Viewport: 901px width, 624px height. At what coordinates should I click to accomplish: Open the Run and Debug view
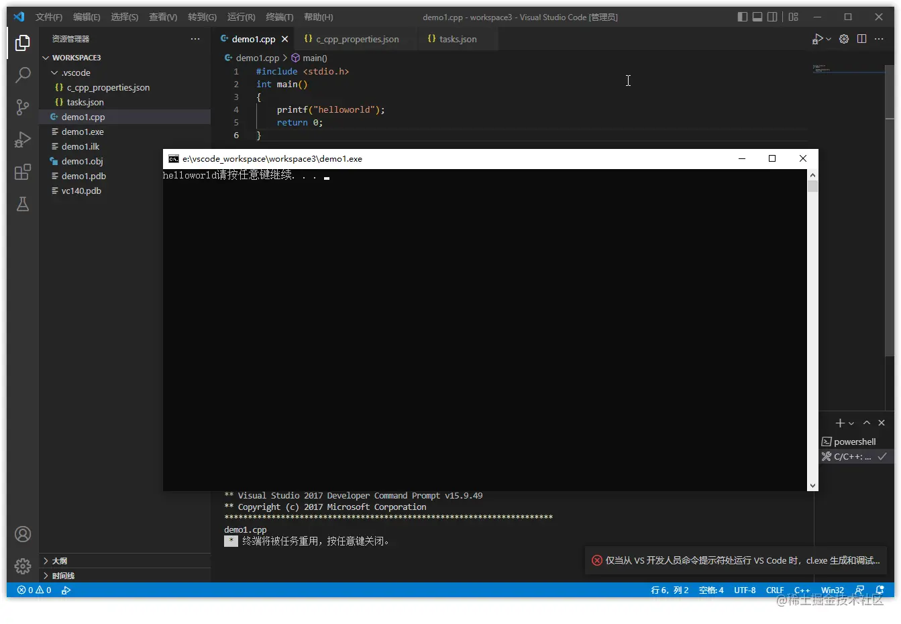click(23, 140)
